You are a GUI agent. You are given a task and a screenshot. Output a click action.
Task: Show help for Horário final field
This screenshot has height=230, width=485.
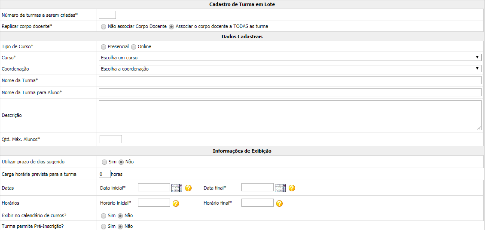pos(279,203)
